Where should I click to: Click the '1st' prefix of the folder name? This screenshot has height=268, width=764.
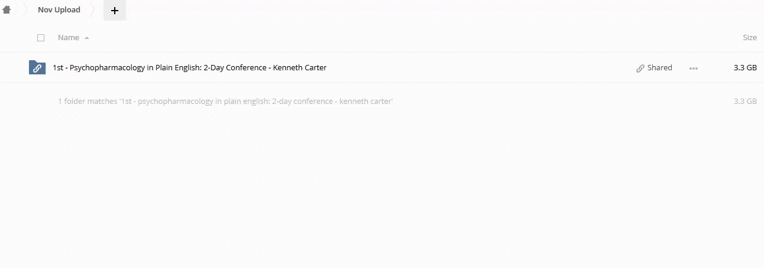[58, 68]
